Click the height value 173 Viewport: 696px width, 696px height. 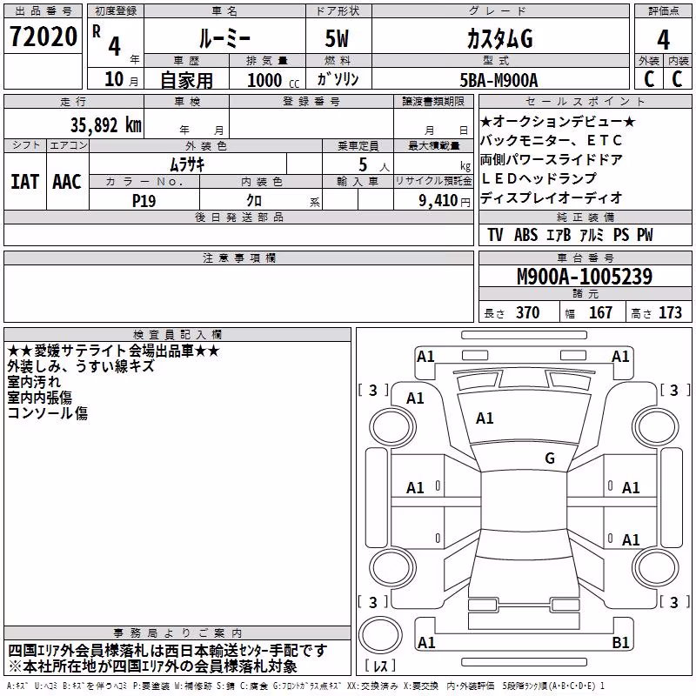click(x=670, y=312)
